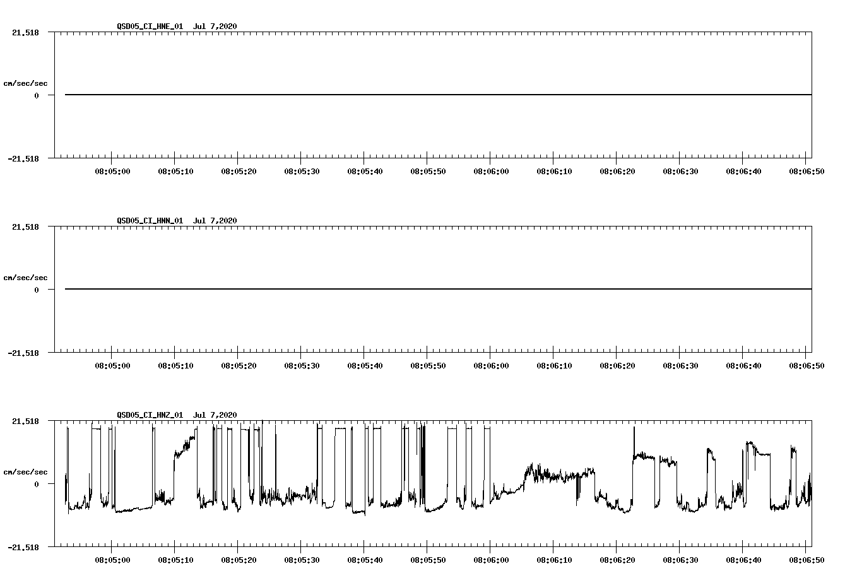Click the QSD05_CI_HNZ_01 plot title
This screenshot has width=857, height=583.
[x=177, y=415]
